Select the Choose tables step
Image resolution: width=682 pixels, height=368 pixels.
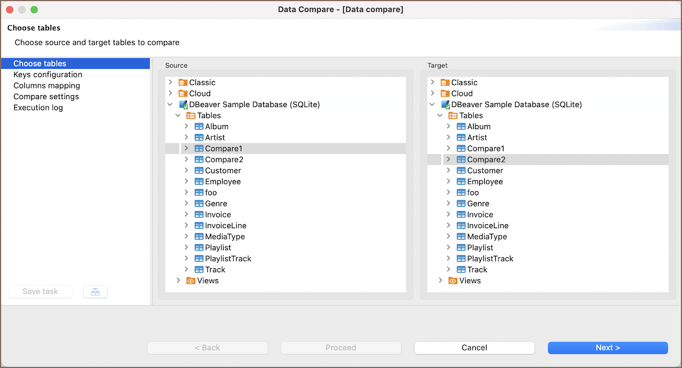point(75,63)
